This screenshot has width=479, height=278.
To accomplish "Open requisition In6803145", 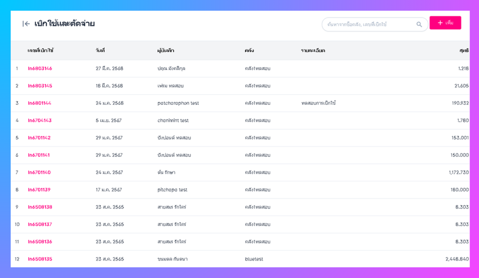I will (x=39, y=86).
